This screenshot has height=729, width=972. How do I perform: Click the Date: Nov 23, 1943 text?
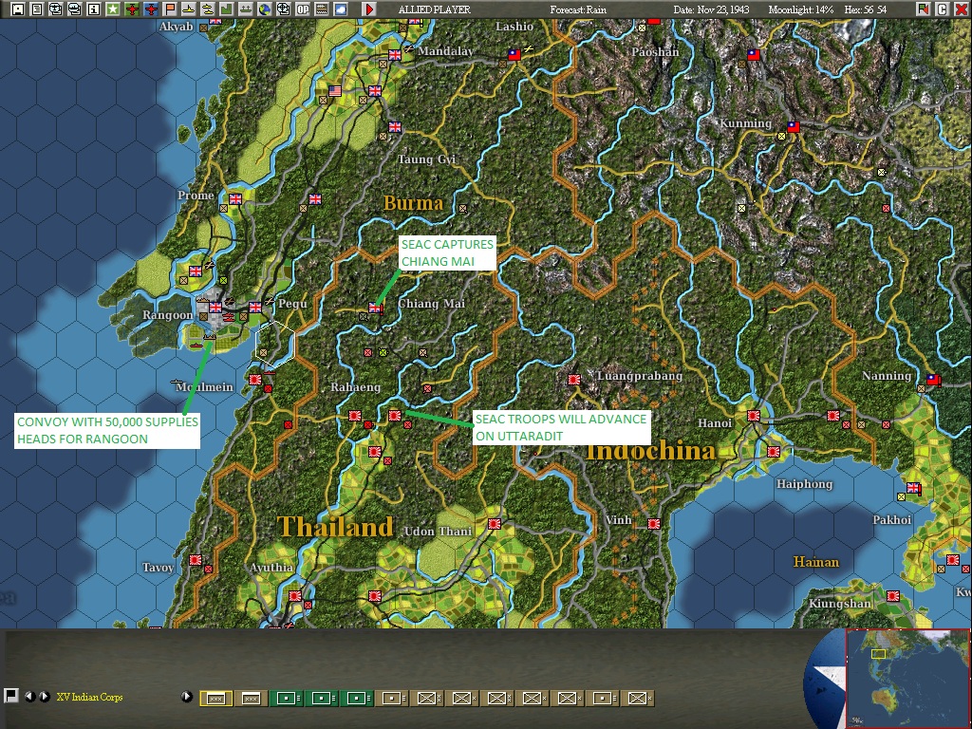[x=711, y=9]
